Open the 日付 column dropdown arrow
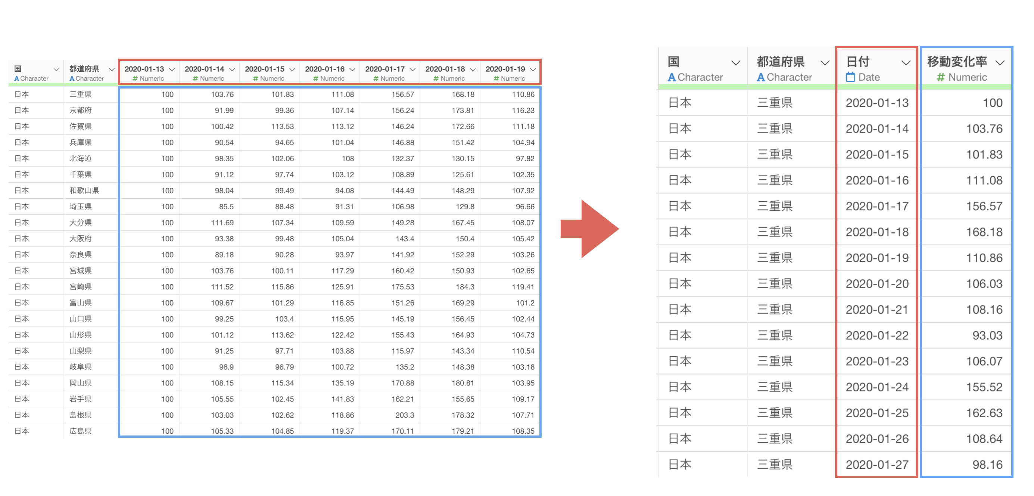The height and width of the screenshot is (496, 1034). (x=906, y=62)
